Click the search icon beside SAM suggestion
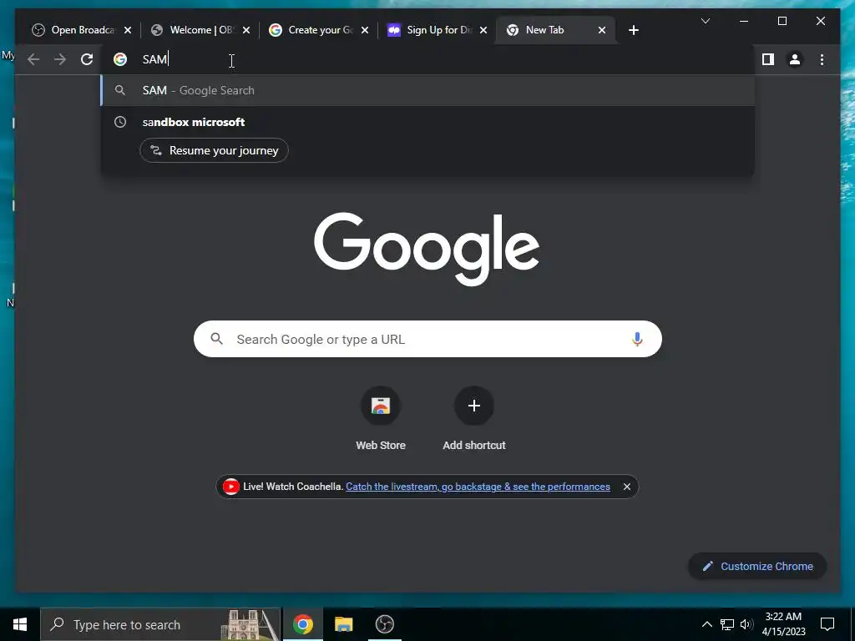The image size is (855, 641). pos(120,90)
